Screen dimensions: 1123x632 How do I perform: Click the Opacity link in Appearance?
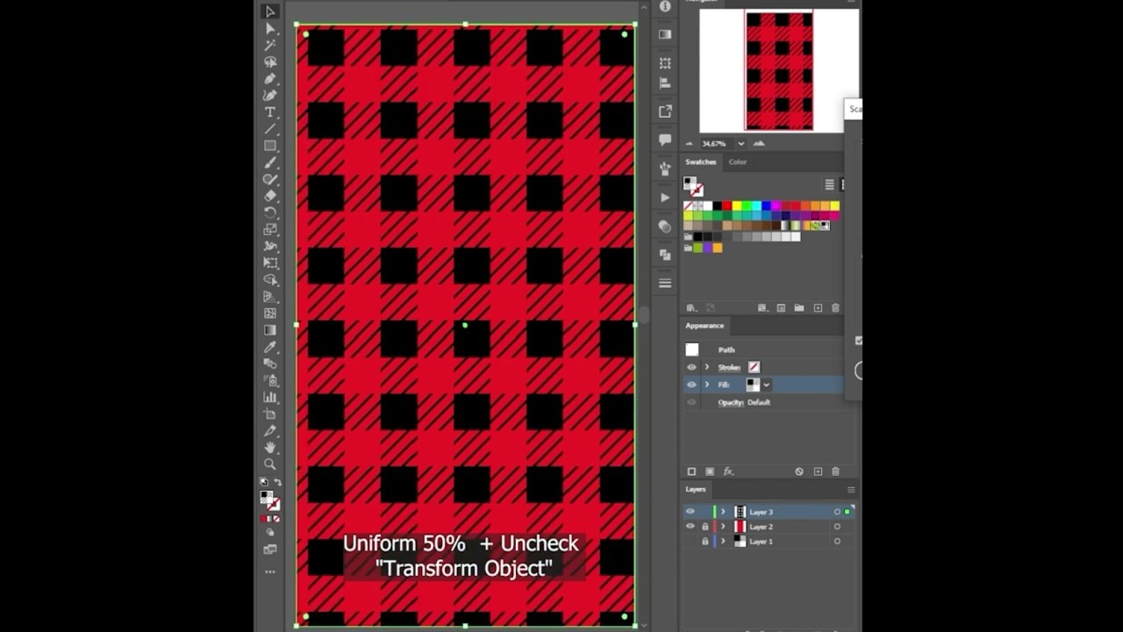[731, 402]
